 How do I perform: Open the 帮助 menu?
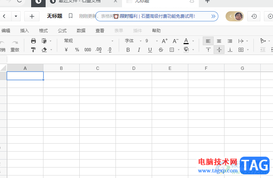[x=156, y=31]
